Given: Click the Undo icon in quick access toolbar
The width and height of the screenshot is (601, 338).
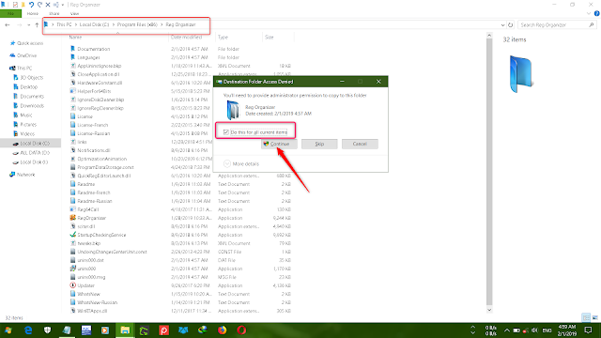Looking at the screenshot, I should [31, 5].
